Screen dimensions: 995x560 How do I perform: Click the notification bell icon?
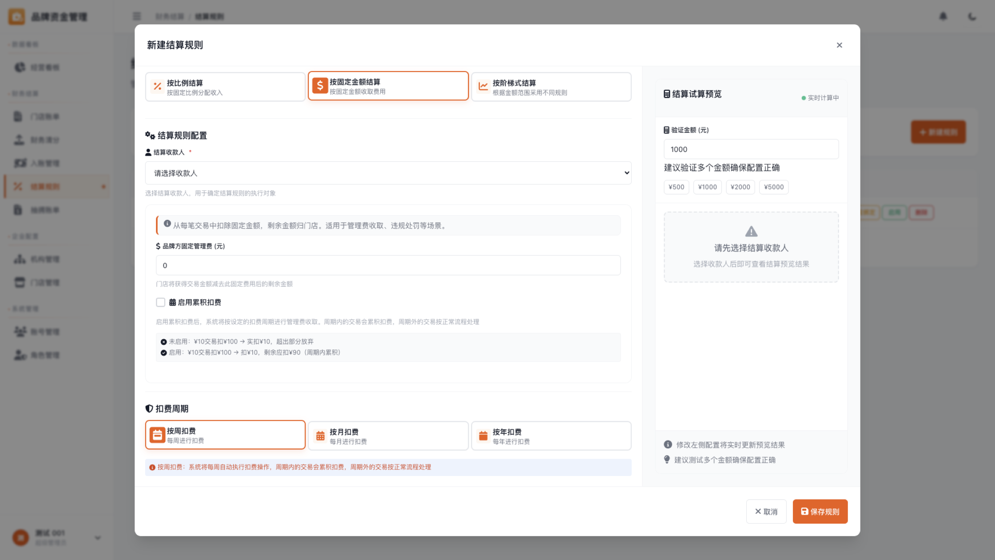943,16
